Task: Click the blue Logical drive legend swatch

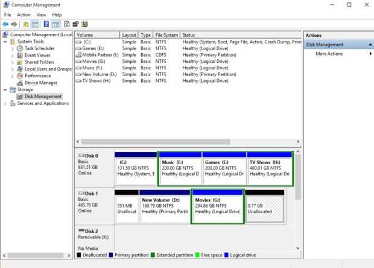Action: click(226, 255)
